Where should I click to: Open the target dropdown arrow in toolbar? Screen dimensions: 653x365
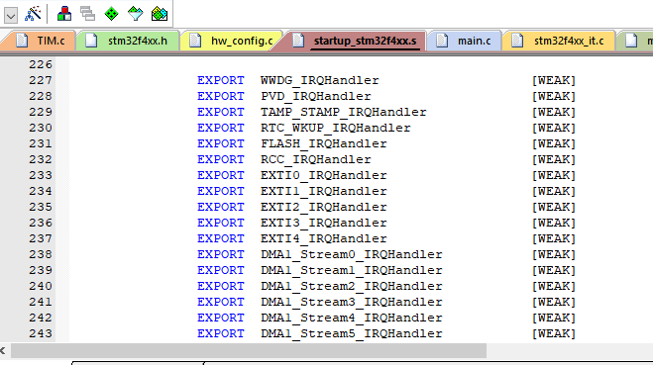click(11, 16)
